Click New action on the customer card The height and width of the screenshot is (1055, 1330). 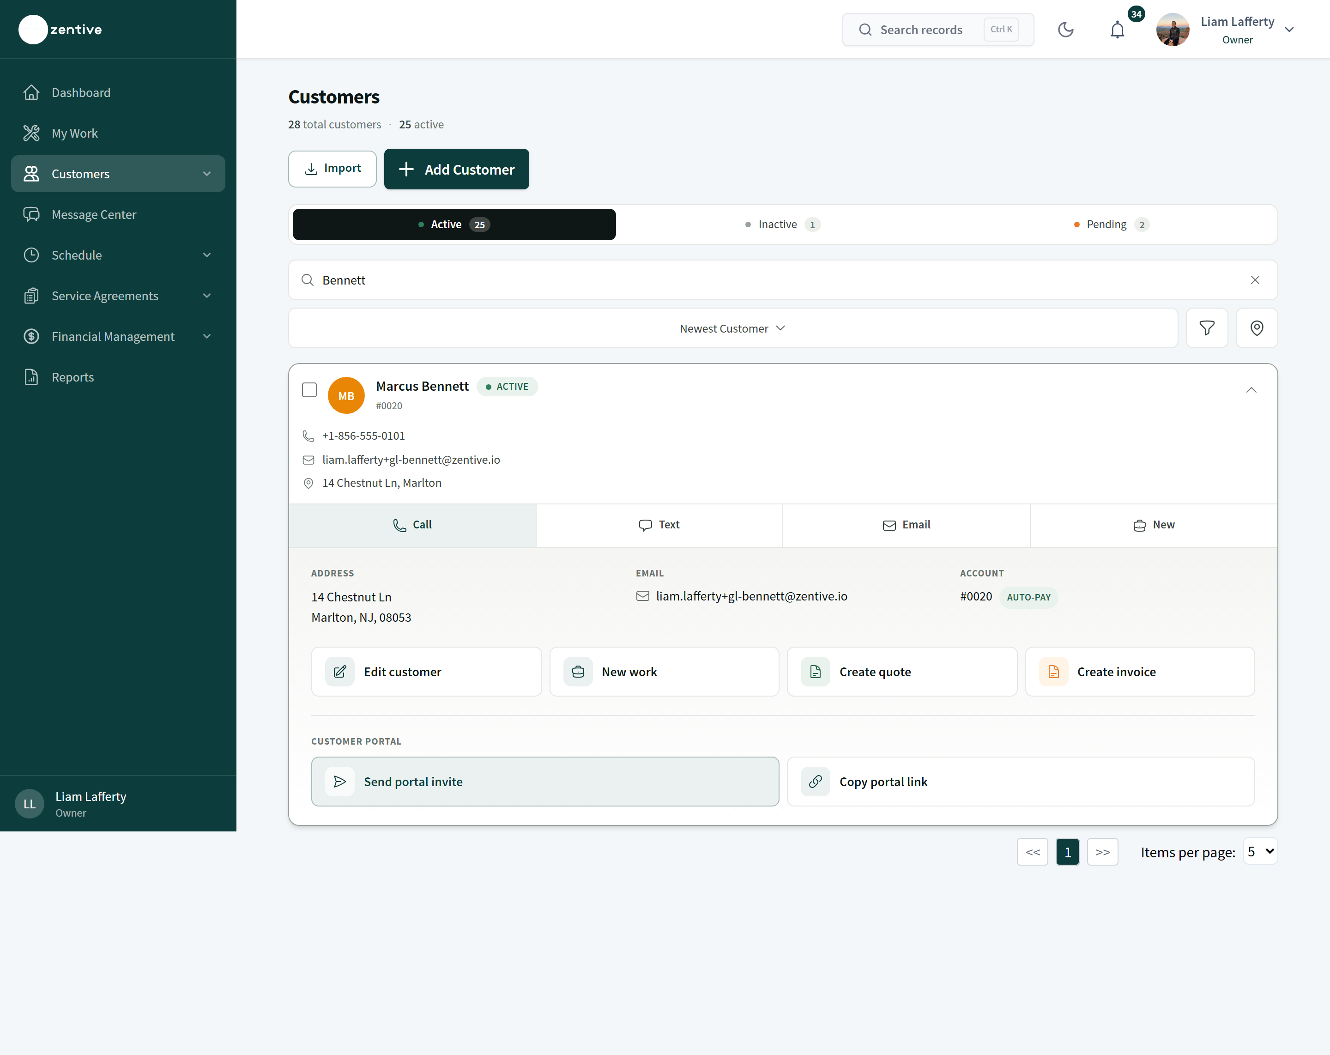[x=1154, y=525]
